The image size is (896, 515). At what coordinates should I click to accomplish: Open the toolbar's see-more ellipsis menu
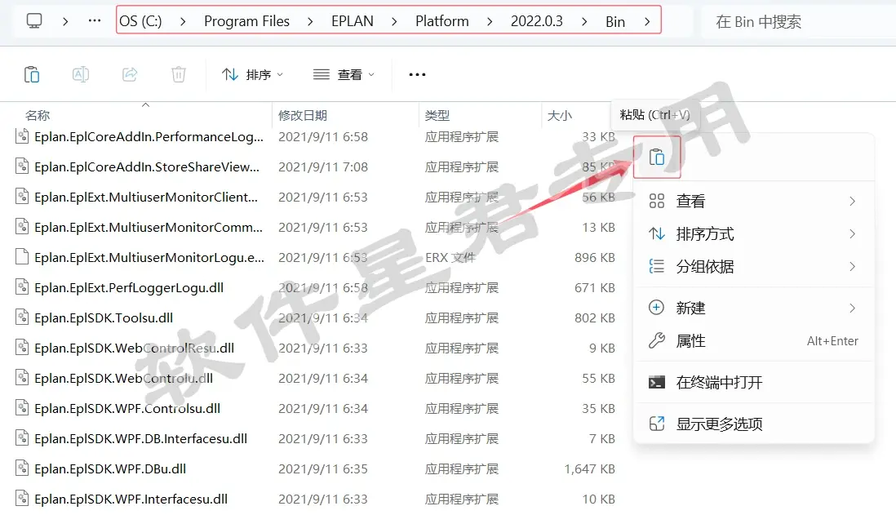(x=417, y=74)
